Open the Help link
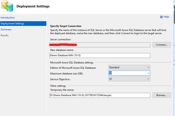The image size is (175, 116). pos(166,17)
